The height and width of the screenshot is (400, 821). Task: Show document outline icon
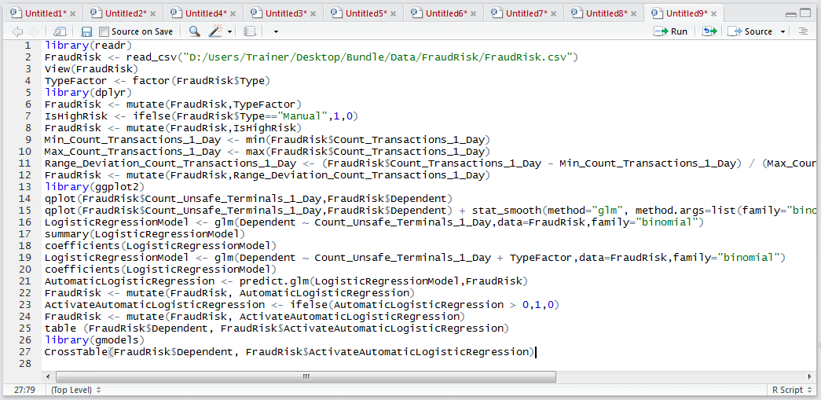(x=803, y=31)
